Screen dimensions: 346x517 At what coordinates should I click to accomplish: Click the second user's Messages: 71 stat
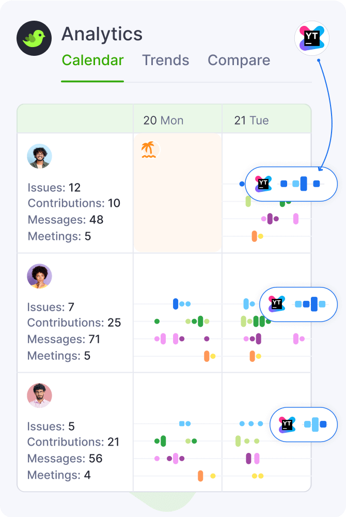tap(64, 340)
